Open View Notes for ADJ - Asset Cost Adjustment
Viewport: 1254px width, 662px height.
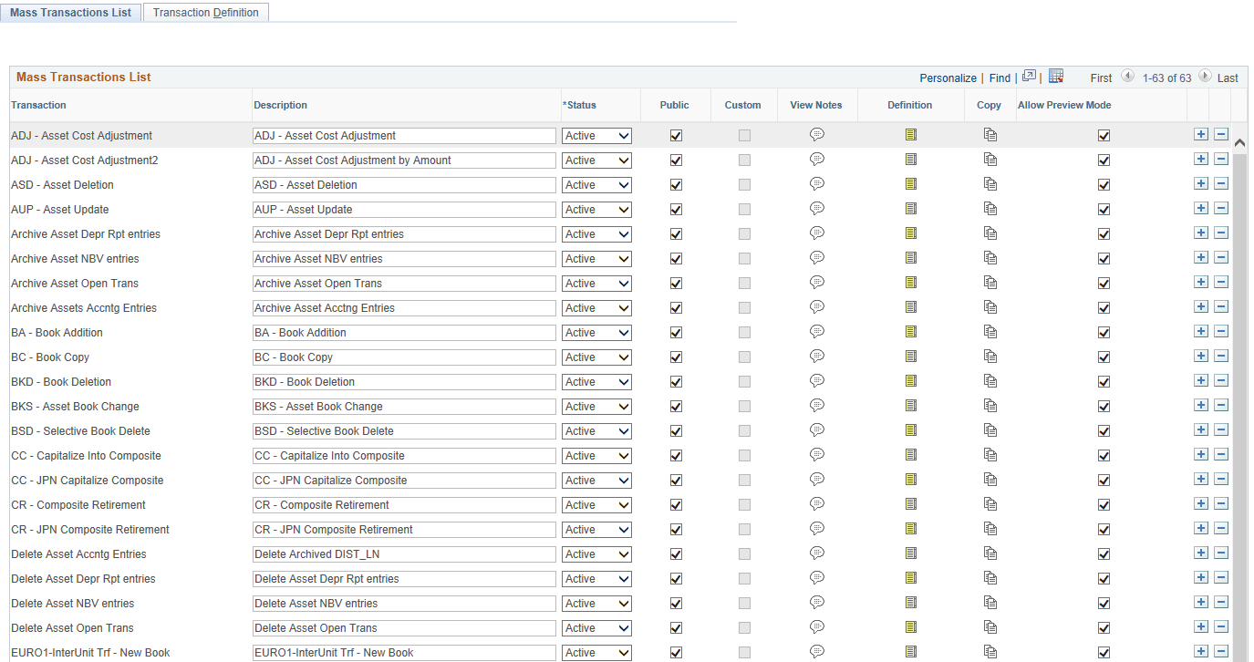pos(816,134)
